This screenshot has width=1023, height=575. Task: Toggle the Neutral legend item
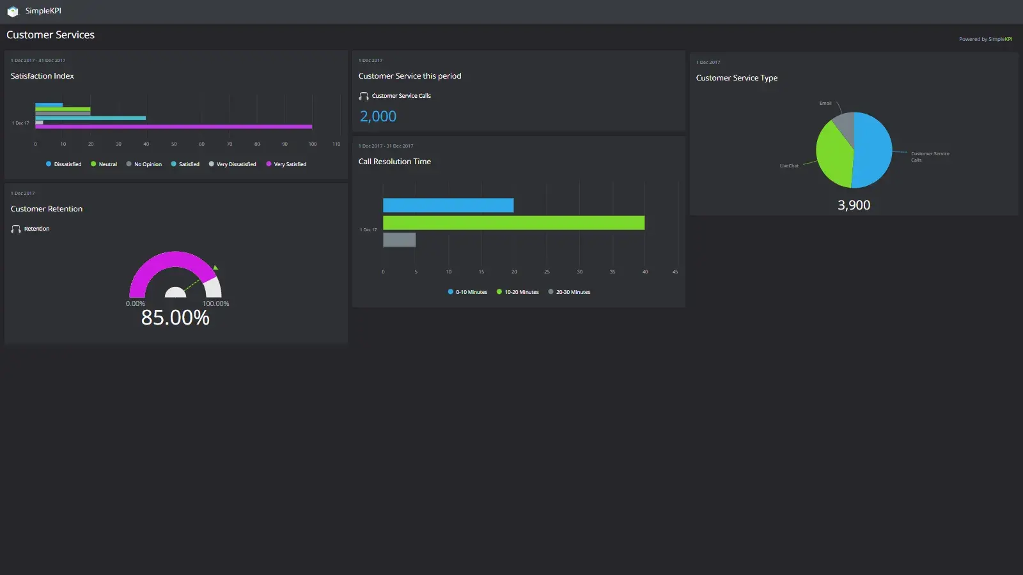[x=104, y=164]
